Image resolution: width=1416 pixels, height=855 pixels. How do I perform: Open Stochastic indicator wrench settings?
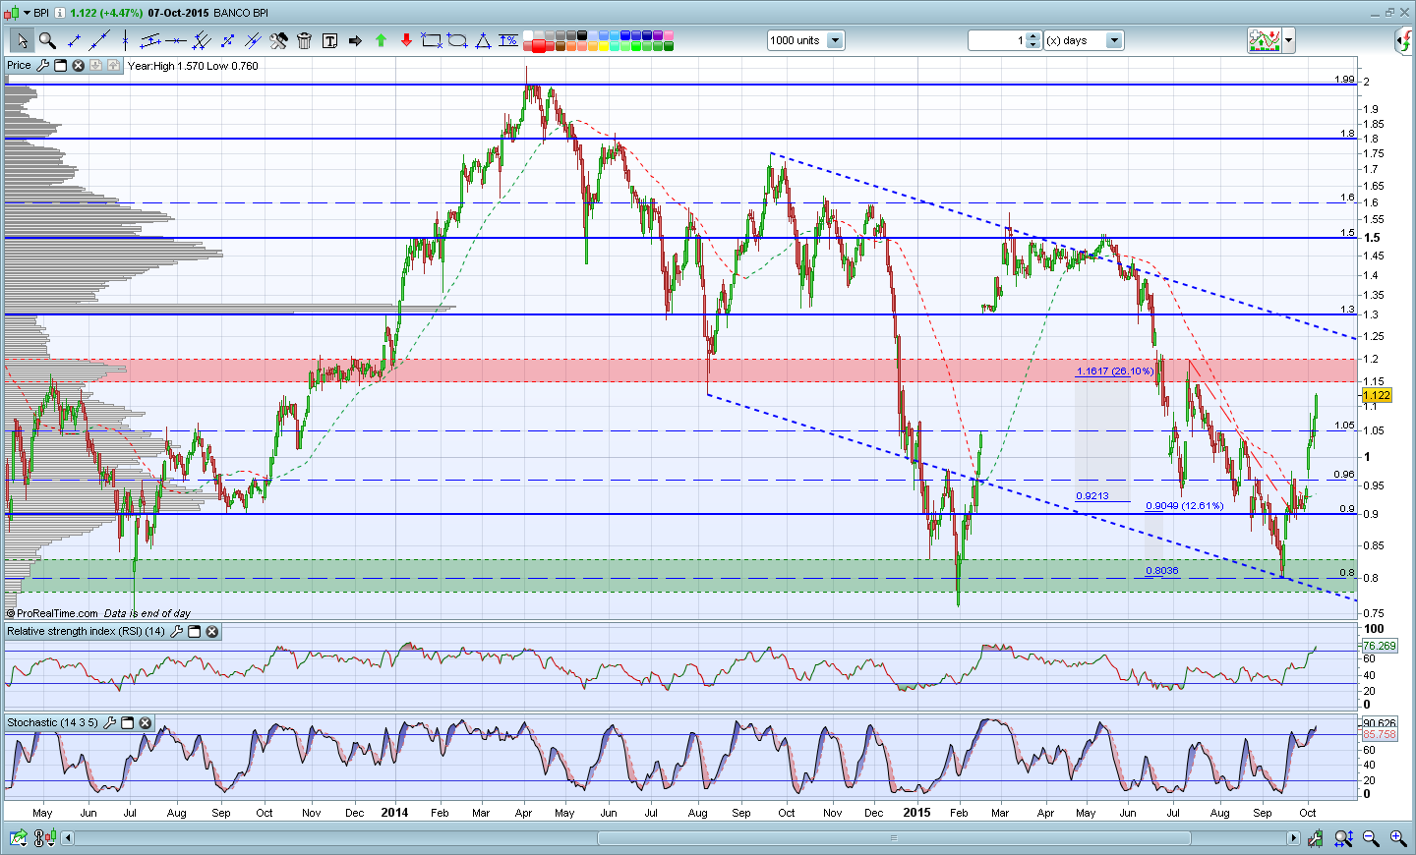tap(110, 722)
